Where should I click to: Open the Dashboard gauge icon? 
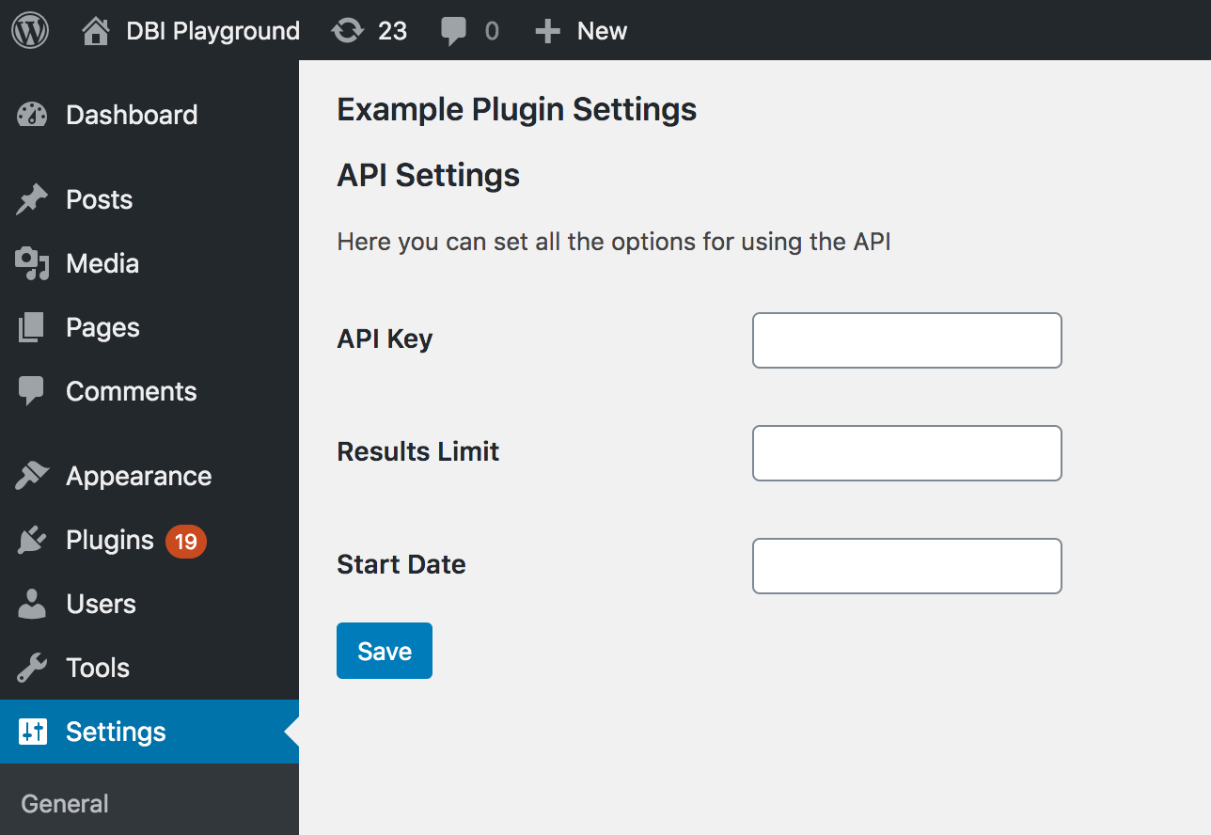31,115
